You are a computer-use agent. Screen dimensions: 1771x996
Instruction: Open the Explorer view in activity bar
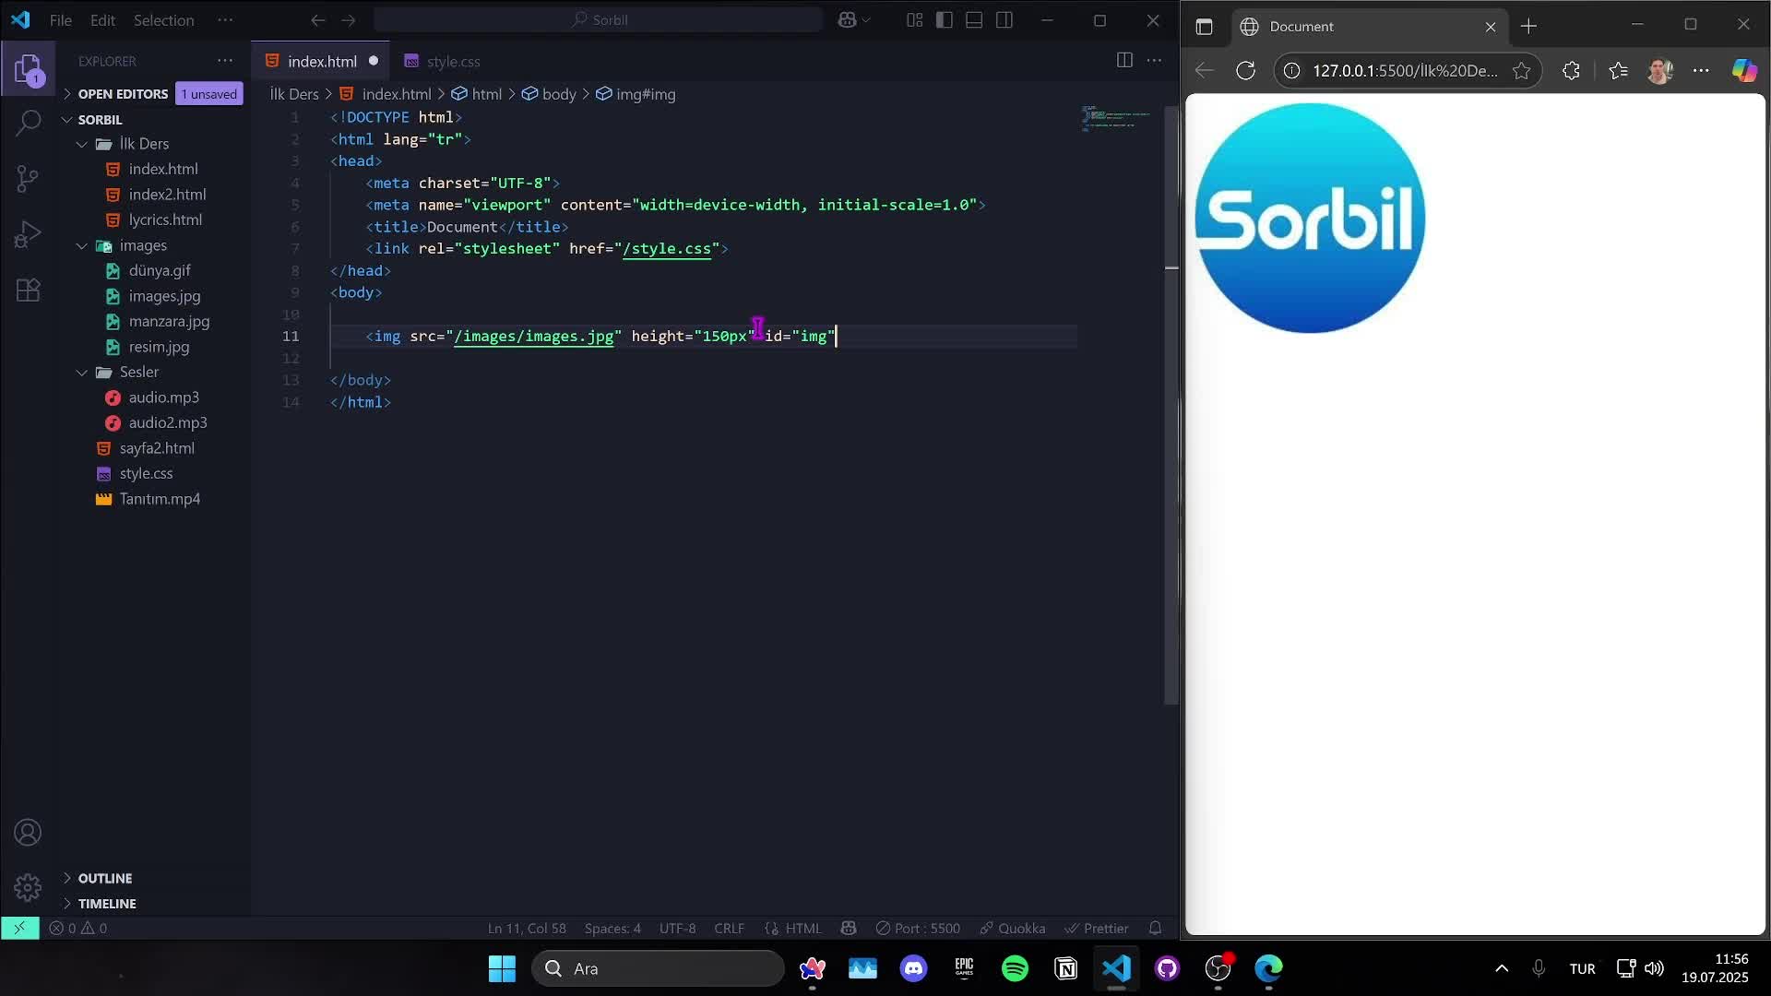coord(28,70)
